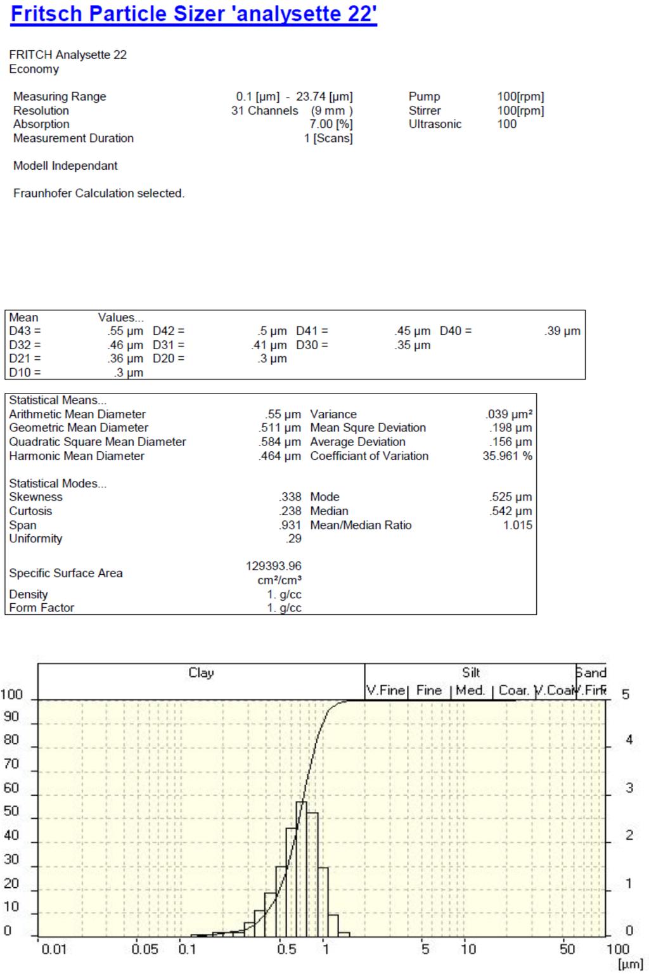Click the Stirrer speed value '100[rpm]'
Image resolution: width=649 pixels, height=974 pixels.
(x=520, y=110)
